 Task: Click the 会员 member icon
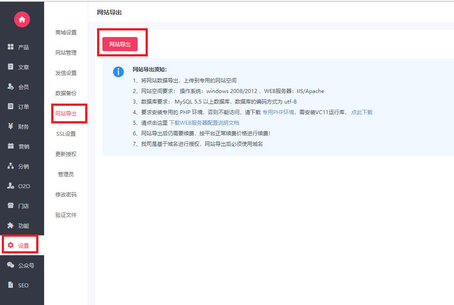point(11,86)
